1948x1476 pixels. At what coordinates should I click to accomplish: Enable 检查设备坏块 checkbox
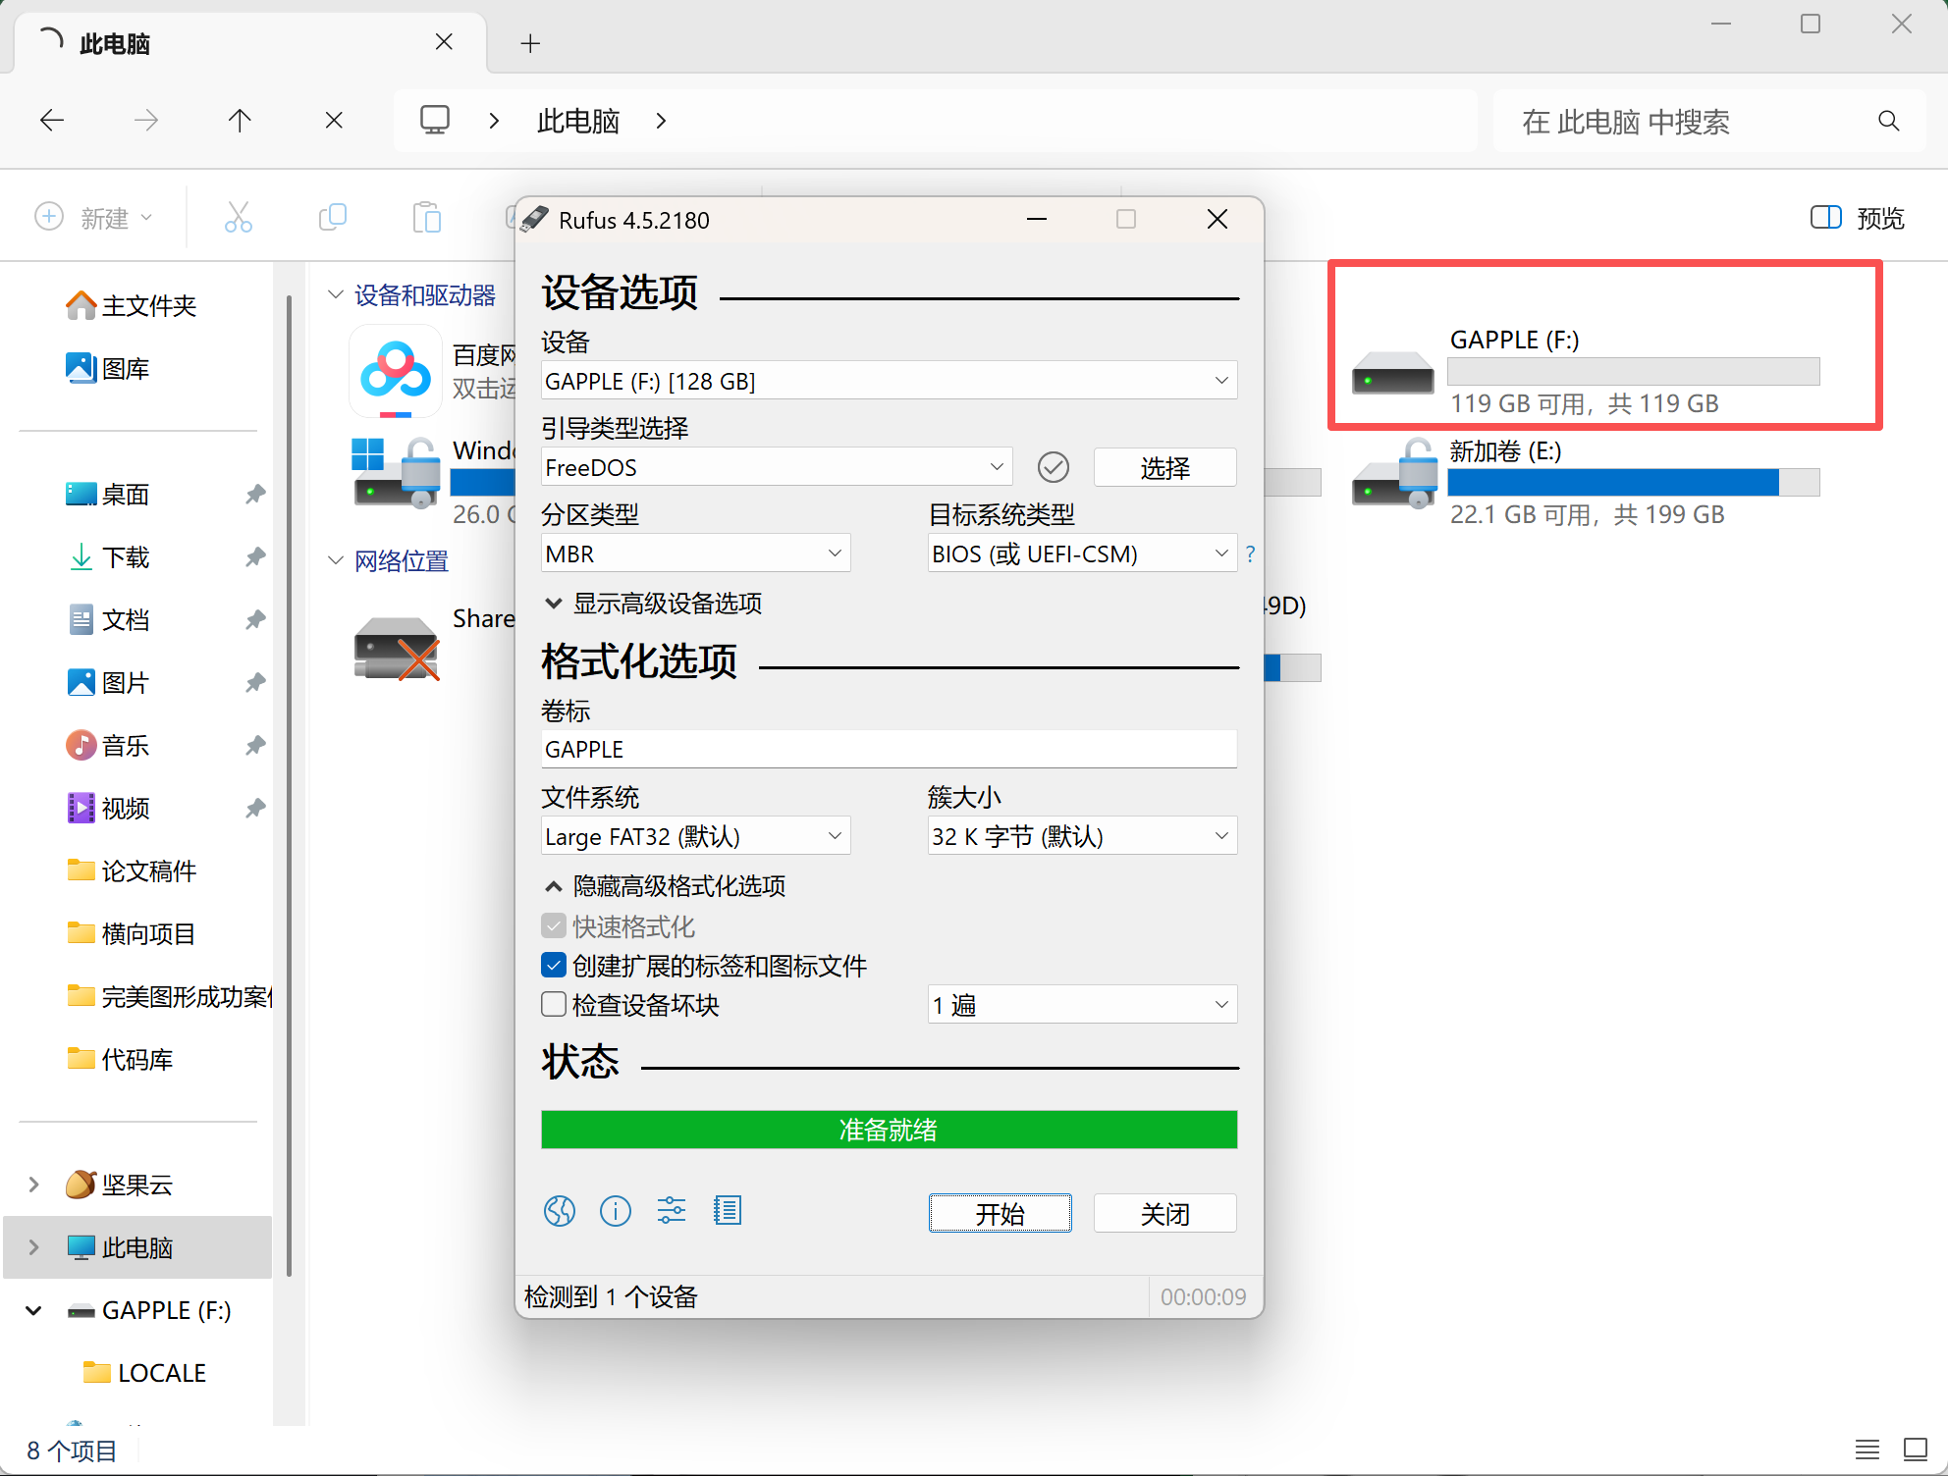click(x=554, y=1005)
